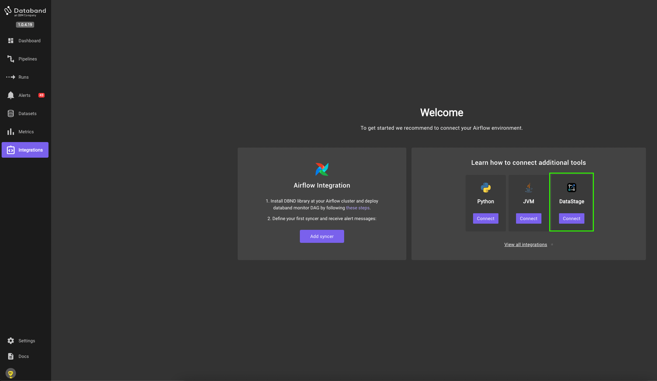The width and height of the screenshot is (657, 381).
Task: Open the Dashboard sidebar icon
Action: pos(11,41)
